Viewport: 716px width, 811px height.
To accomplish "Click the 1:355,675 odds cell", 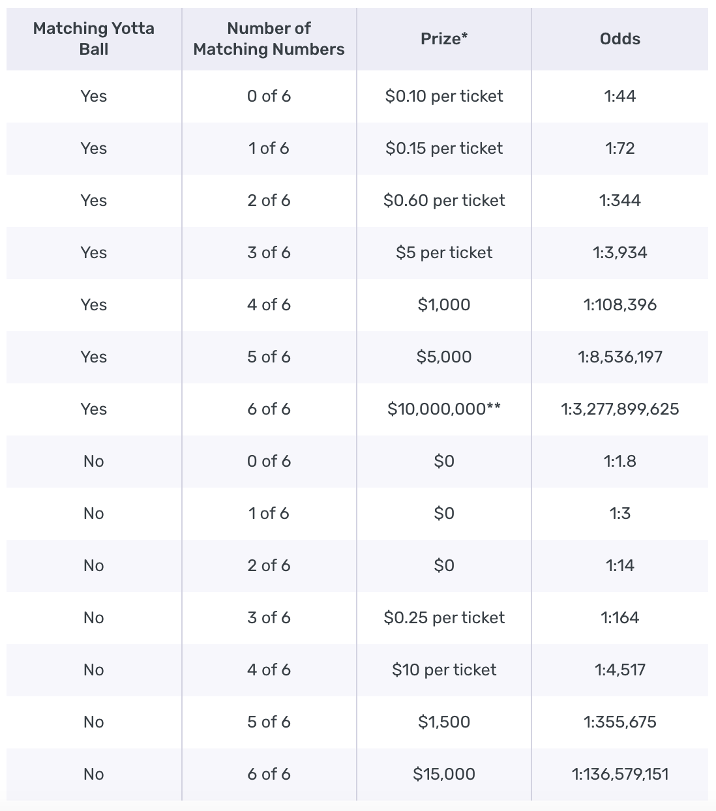I will point(620,722).
